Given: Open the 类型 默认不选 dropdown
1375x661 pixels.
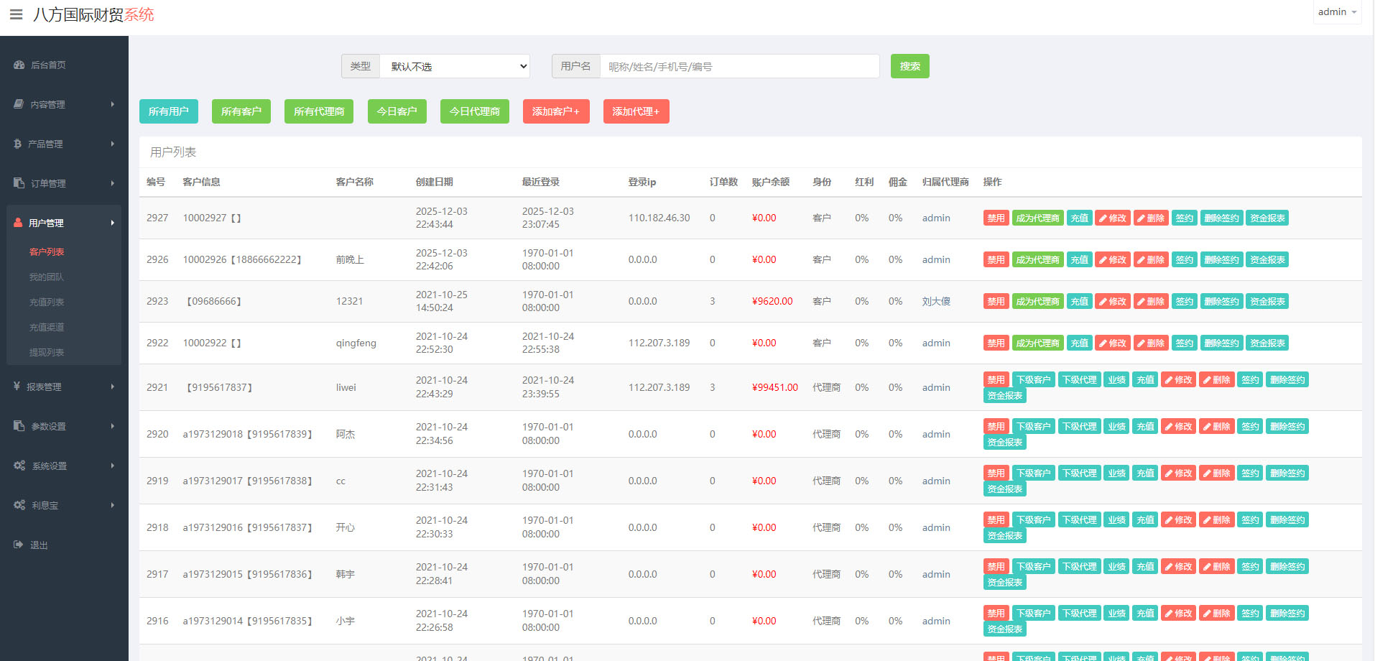Looking at the screenshot, I should (455, 66).
